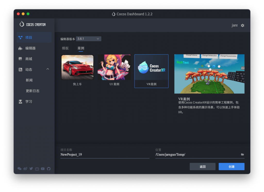Click the 返回 button
The image size is (264, 192).
203,167
